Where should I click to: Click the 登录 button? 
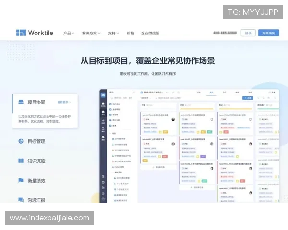coord(248,33)
